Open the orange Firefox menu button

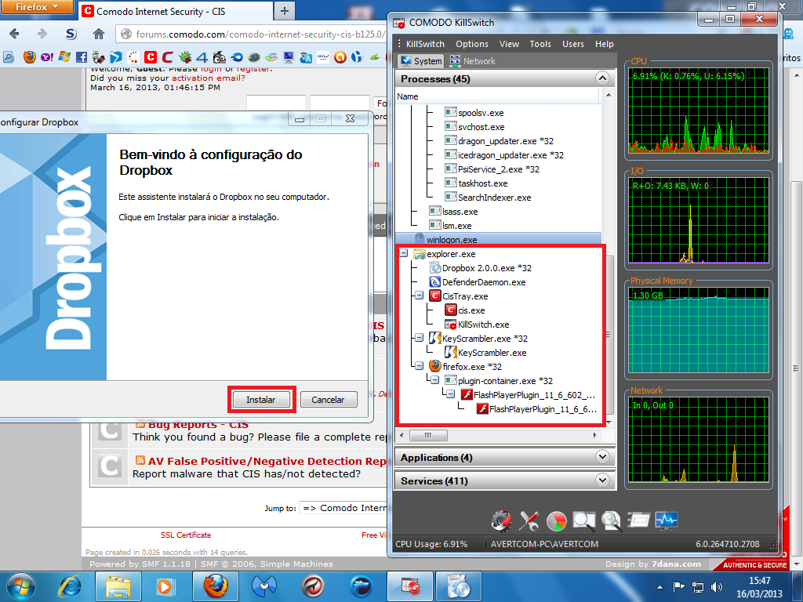37,7
